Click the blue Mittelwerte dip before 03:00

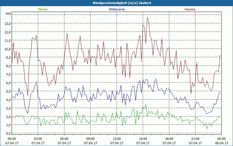pyautogui.click(x=28, y=113)
